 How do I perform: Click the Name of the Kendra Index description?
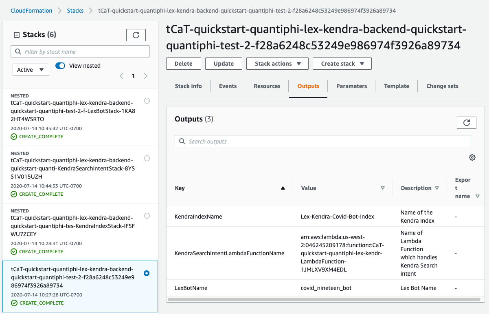point(418,217)
